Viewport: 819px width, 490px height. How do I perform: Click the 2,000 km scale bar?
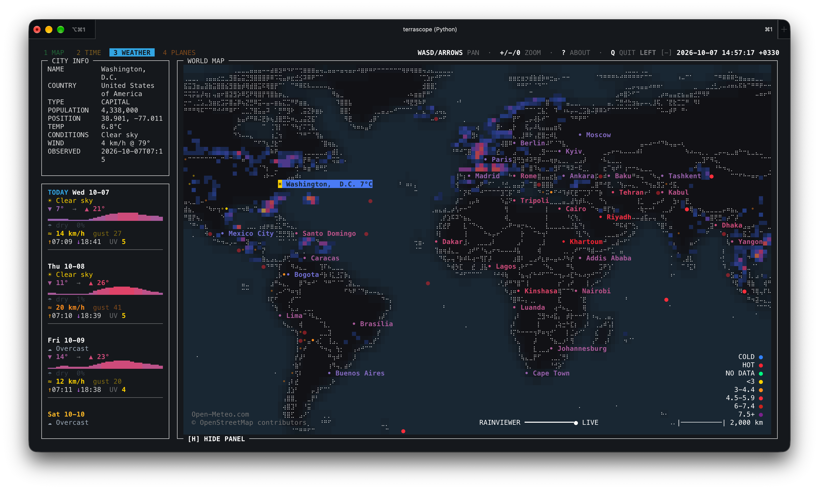coord(720,423)
